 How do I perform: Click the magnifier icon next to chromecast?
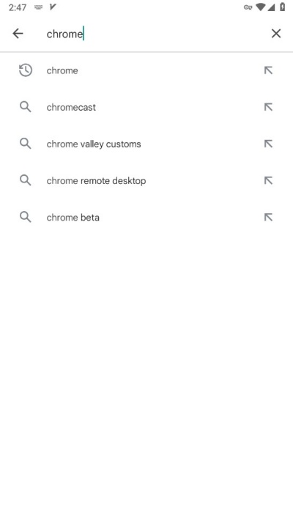pyautogui.click(x=26, y=107)
